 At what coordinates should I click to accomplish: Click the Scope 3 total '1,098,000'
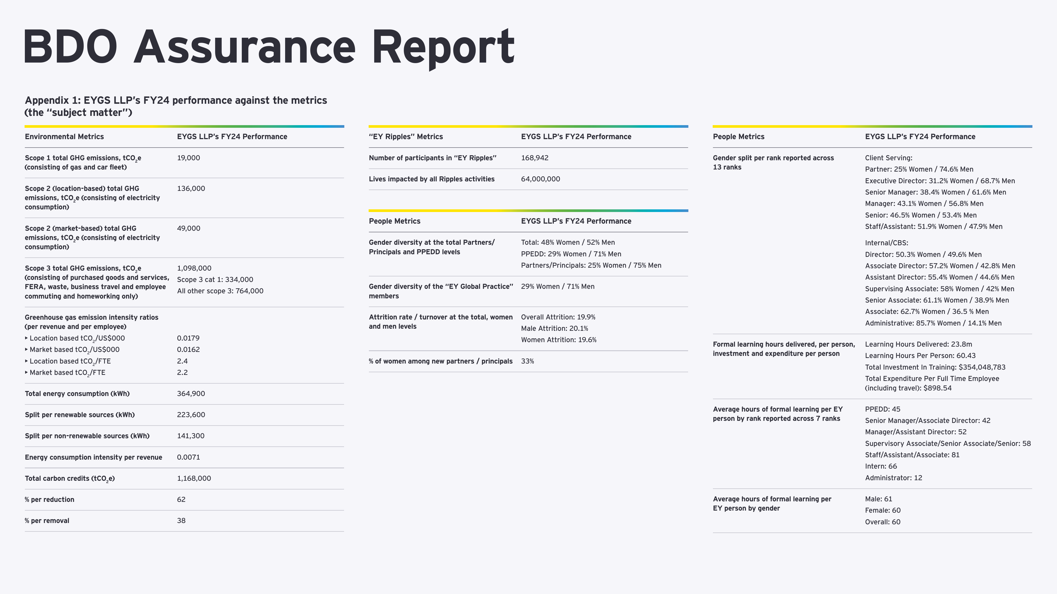[194, 268]
